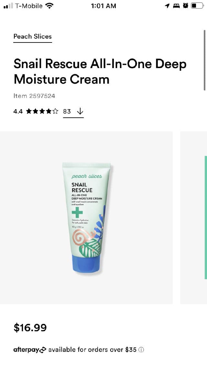The width and height of the screenshot is (207, 369).
Task: Tap the location arrow status icon
Action: pos(167,6)
